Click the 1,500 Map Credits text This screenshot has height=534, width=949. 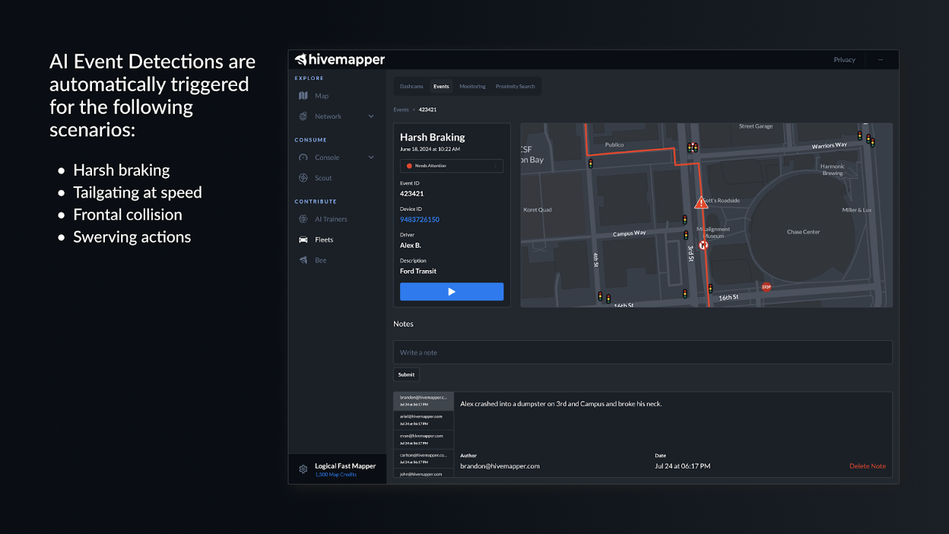[x=335, y=475]
